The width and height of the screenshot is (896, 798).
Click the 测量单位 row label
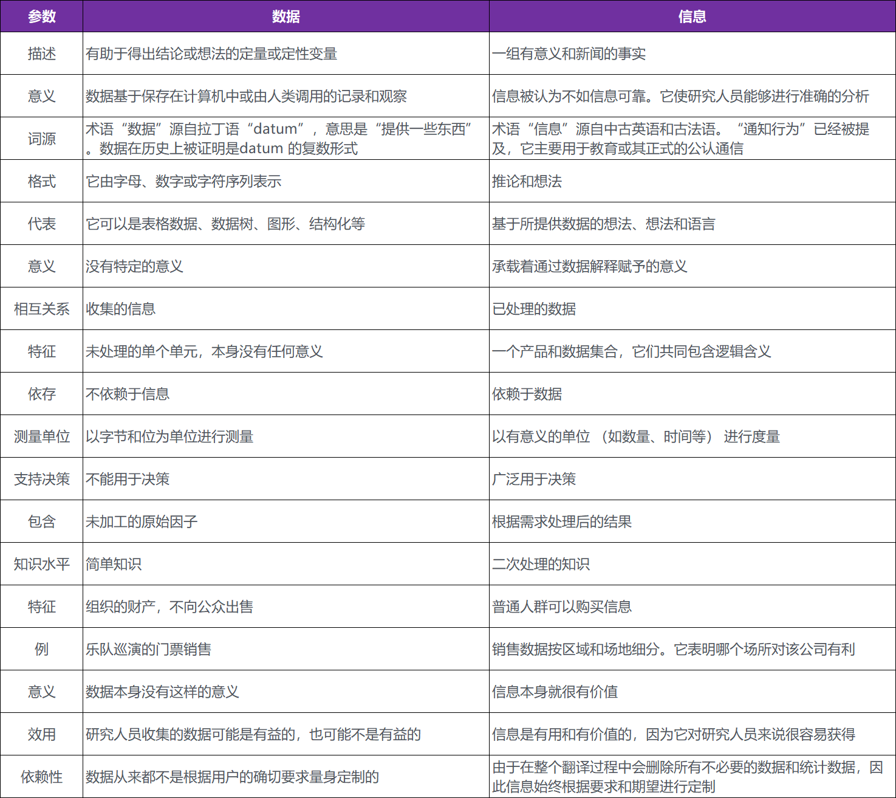click(41, 436)
